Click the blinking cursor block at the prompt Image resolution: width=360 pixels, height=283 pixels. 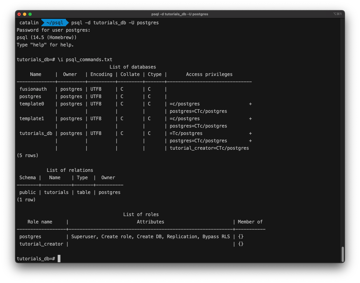59,258
